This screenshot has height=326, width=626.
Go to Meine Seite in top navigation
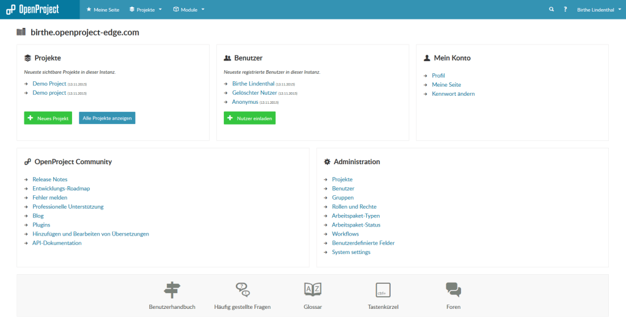(103, 10)
